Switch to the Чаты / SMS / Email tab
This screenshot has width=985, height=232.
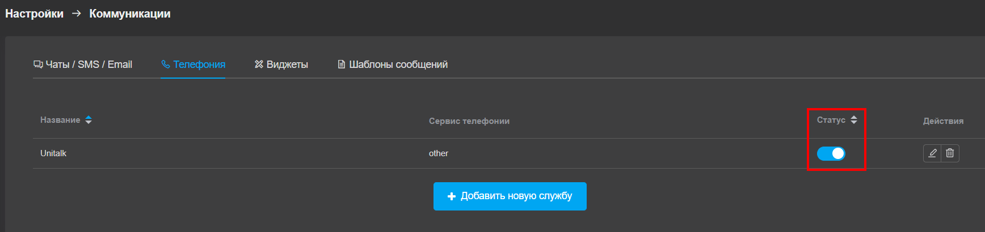(x=83, y=65)
